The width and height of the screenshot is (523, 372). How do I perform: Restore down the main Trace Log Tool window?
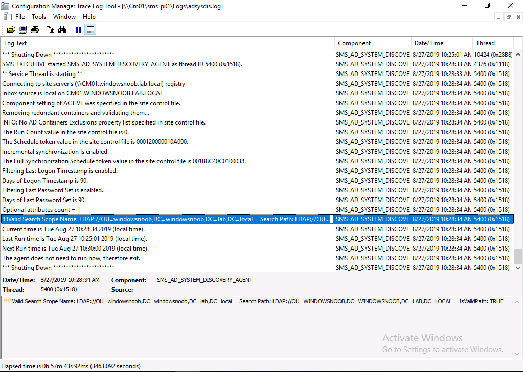coord(487,5)
